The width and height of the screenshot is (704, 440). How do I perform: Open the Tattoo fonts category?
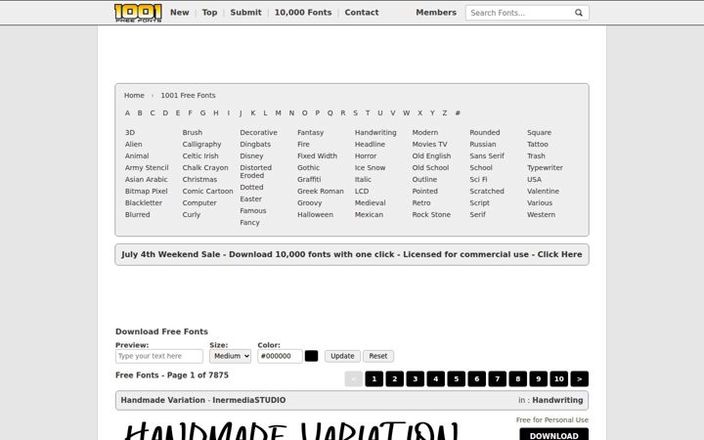point(538,144)
